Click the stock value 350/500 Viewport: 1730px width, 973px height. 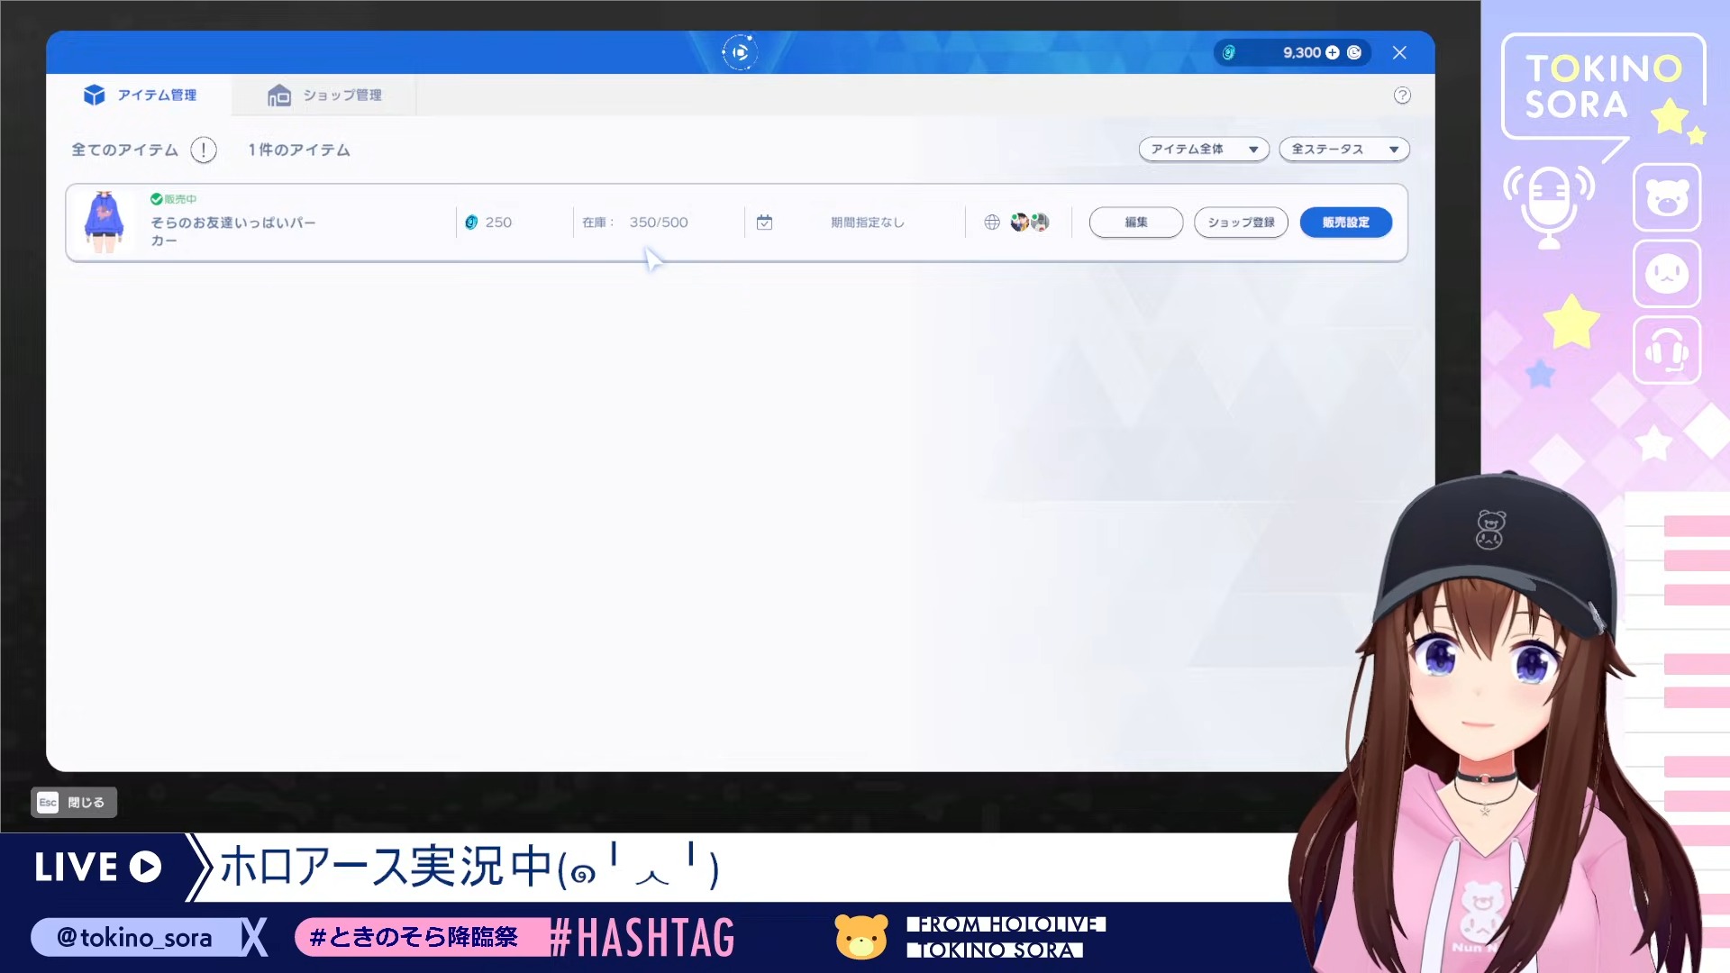point(659,223)
